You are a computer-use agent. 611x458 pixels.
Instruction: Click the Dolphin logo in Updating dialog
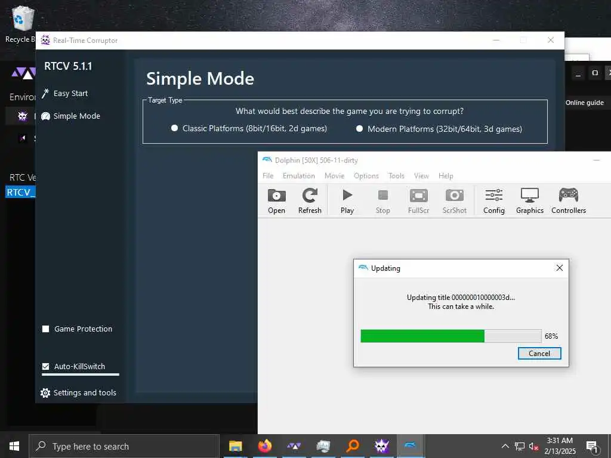coord(363,268)
